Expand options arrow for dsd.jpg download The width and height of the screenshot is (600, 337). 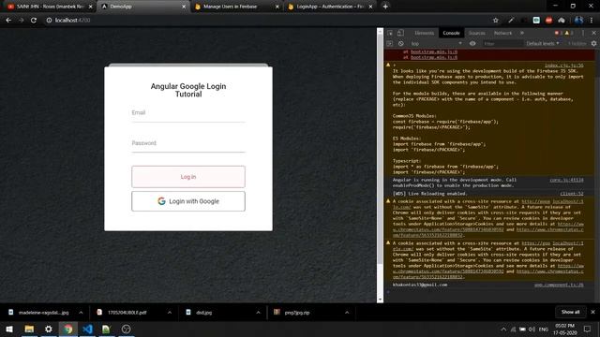(x=259, y=313)
